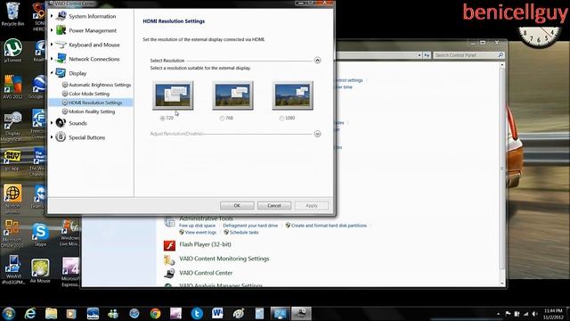Screen dimensions: 570x321
Task: Click Defragment your hard drive link
Action: (250, 226)
